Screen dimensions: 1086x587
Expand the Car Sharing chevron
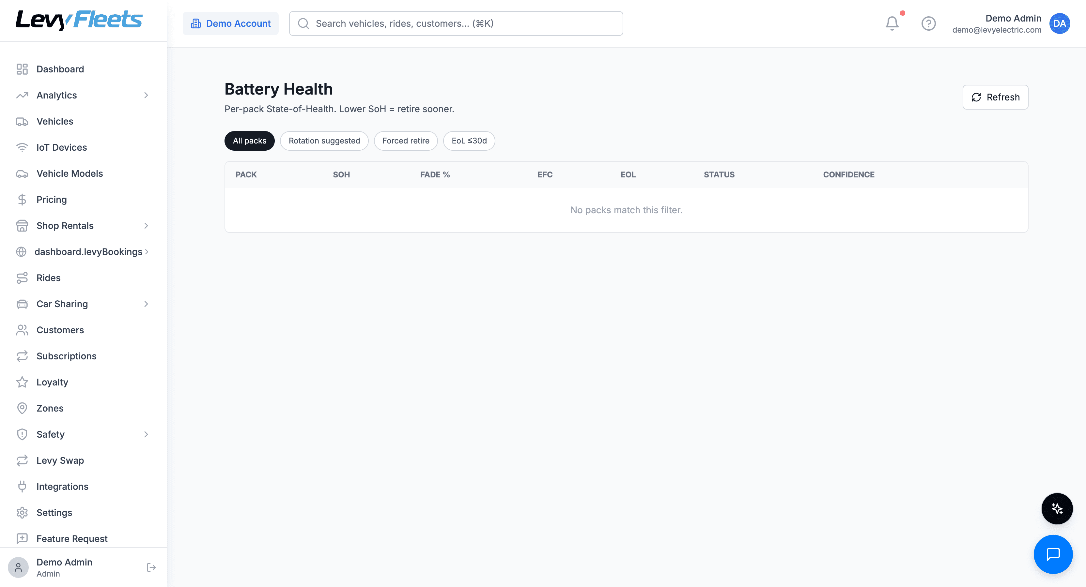pos(146,304)
